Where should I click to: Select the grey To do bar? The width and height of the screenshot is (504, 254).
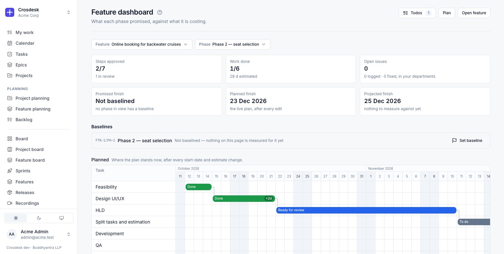coord(474,222)
